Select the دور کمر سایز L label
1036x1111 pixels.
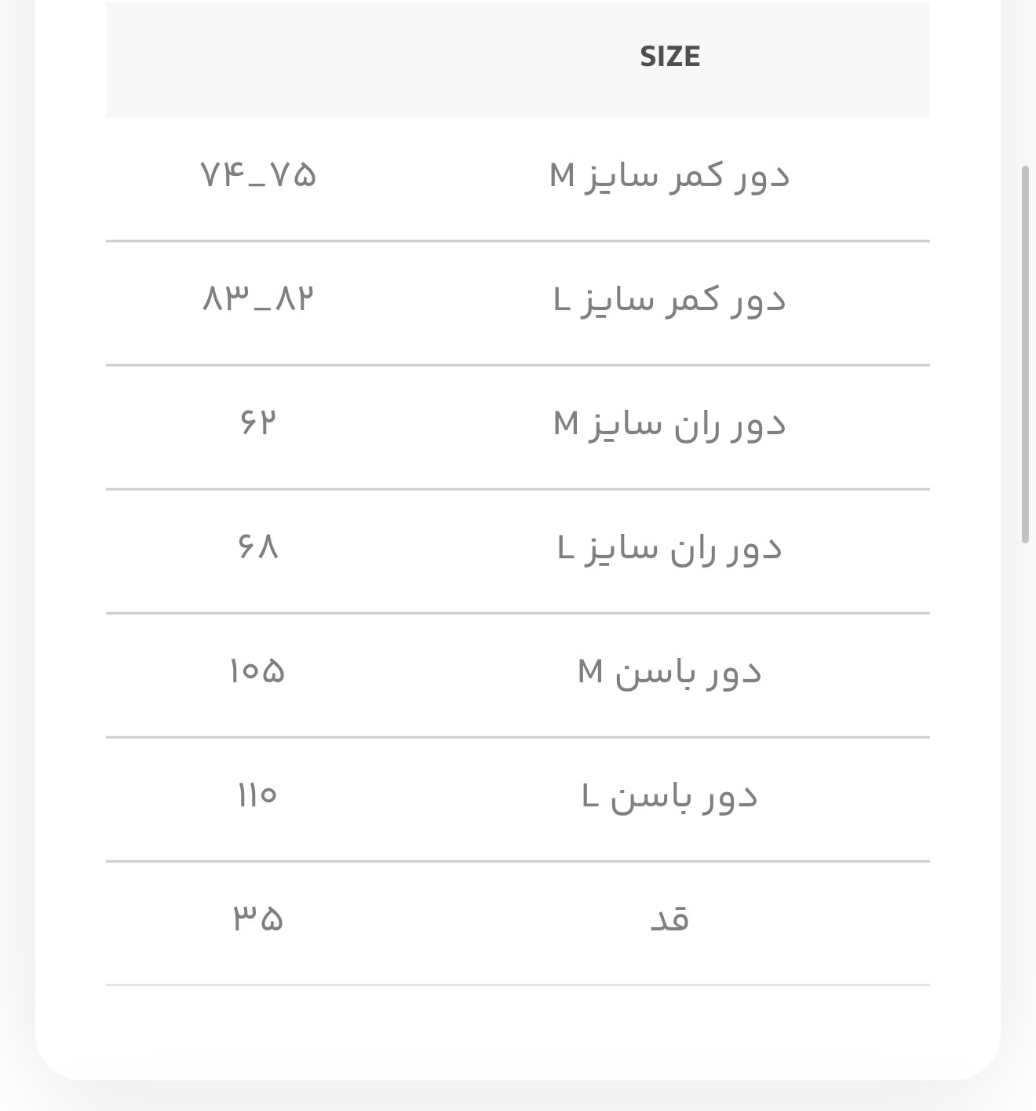(x=669, y=300)
